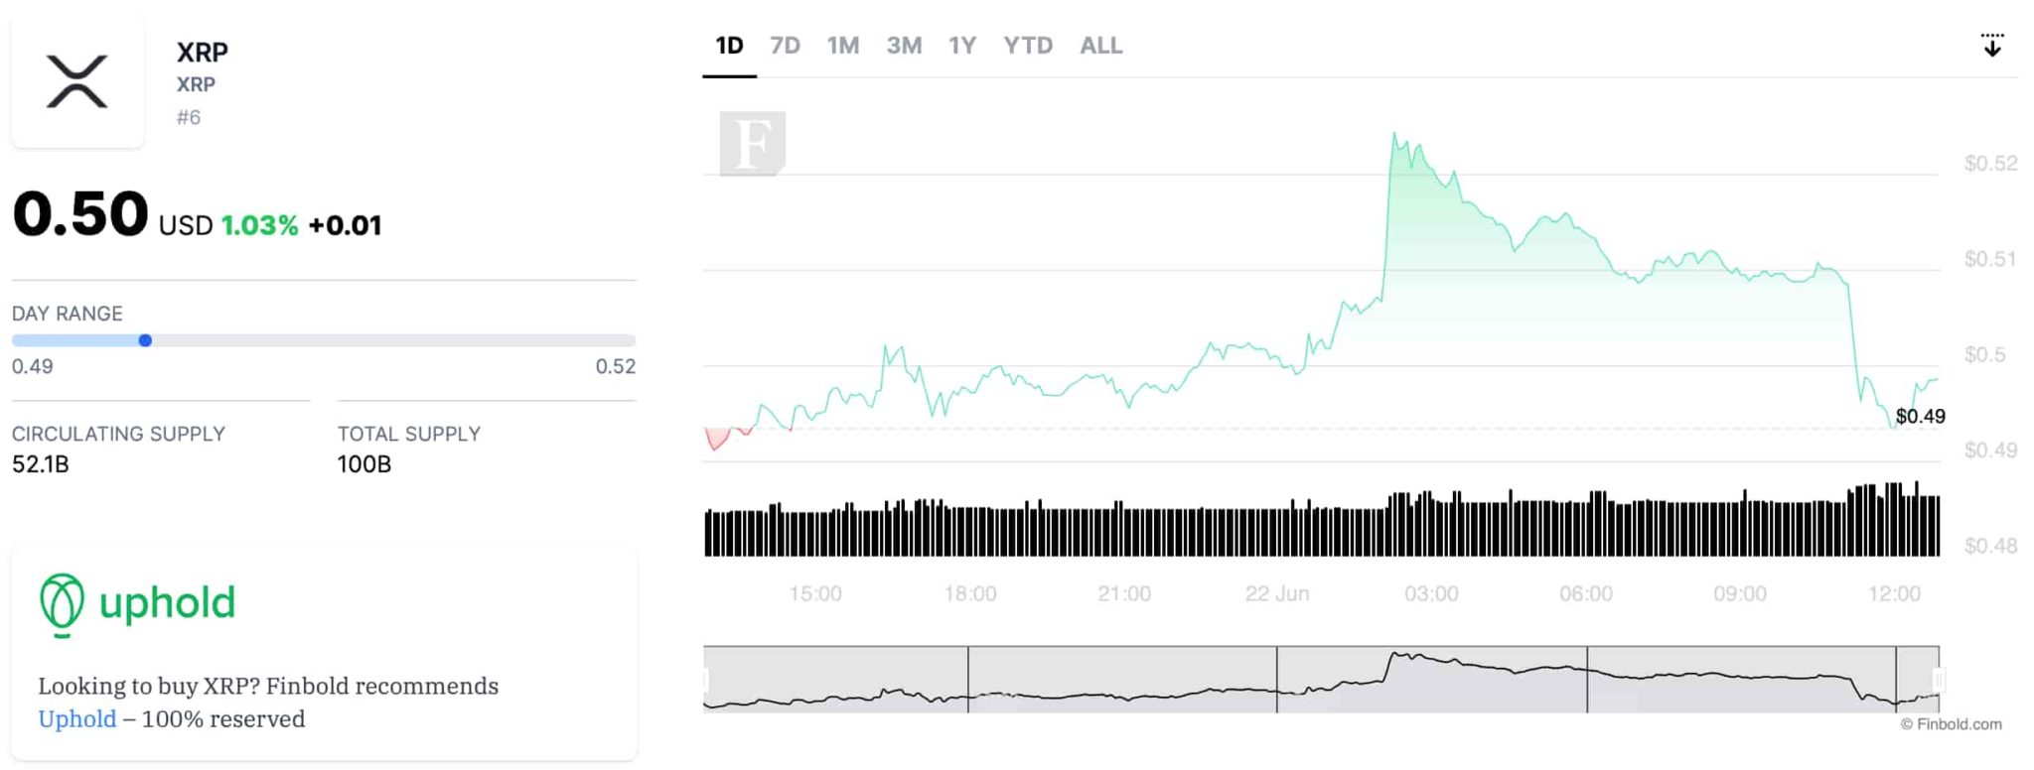Switch chart to 1M range

[x=843, y=46]
